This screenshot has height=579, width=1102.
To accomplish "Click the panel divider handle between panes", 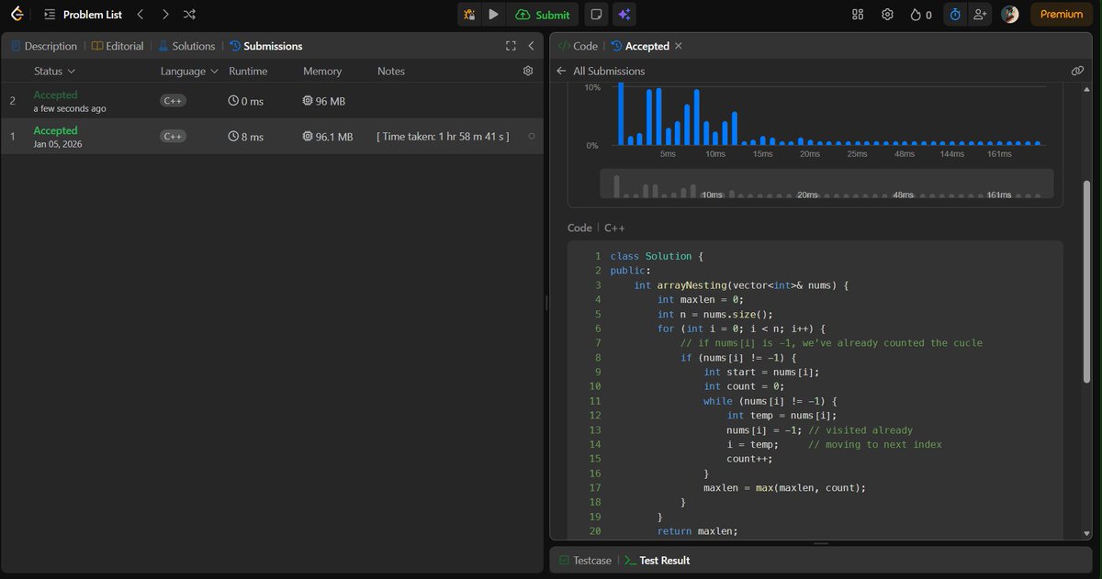I will click(x=546, y=303).
